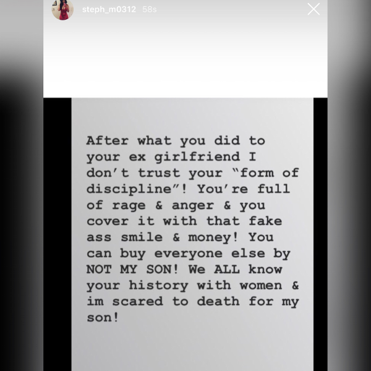
Task: Click the line "your history with women &"
Action: click(x=192, y=286)
